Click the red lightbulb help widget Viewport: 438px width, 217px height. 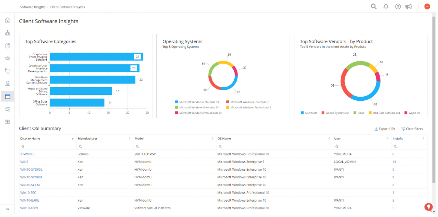(x=429, y=207)
